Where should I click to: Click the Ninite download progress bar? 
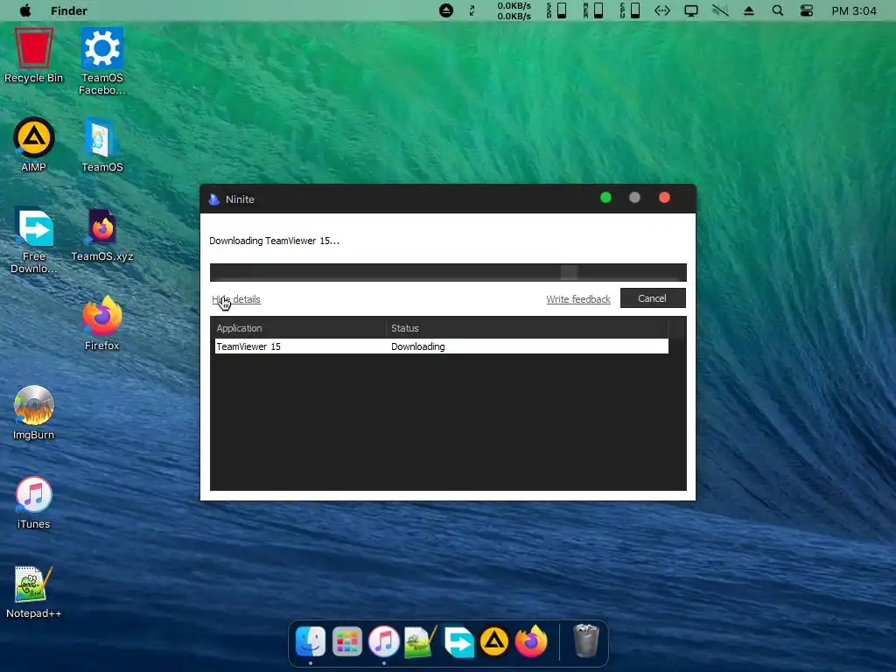(448, 273)
